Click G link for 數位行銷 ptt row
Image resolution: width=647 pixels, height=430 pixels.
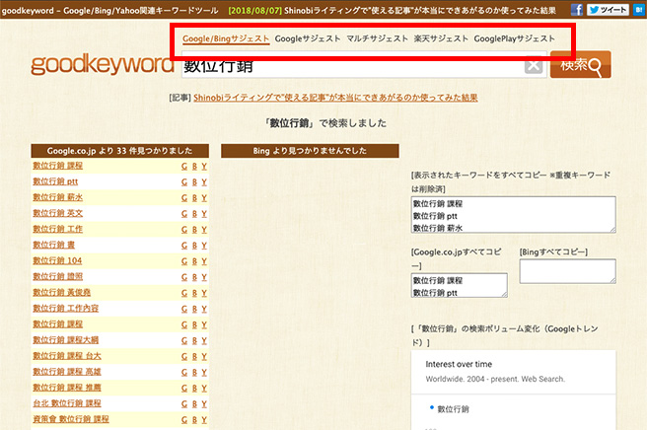[x=184, y=182]
